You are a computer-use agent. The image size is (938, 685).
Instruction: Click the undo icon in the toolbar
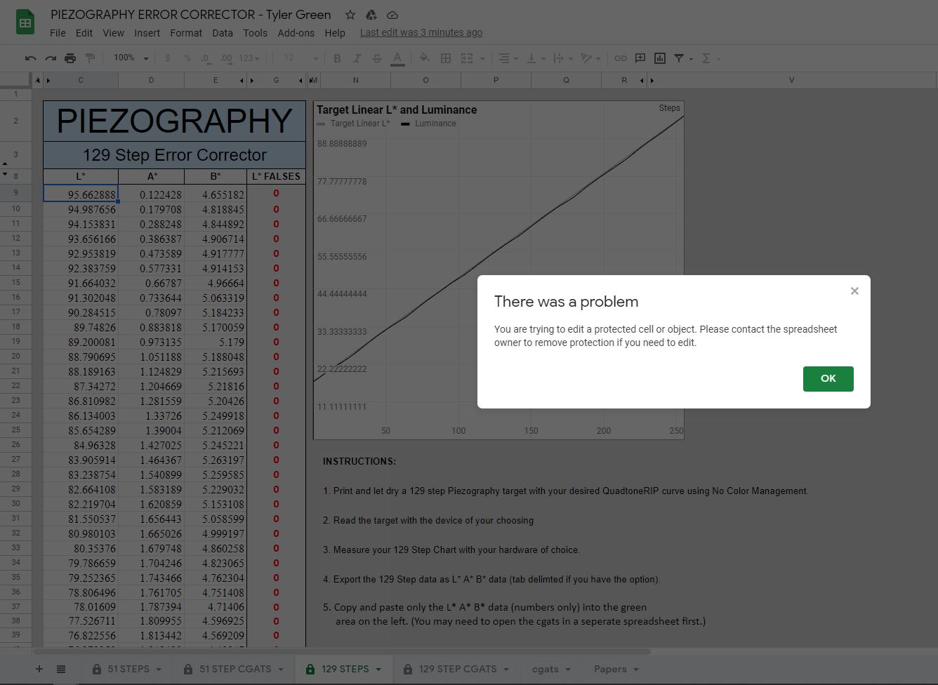[x=30, y=58]
